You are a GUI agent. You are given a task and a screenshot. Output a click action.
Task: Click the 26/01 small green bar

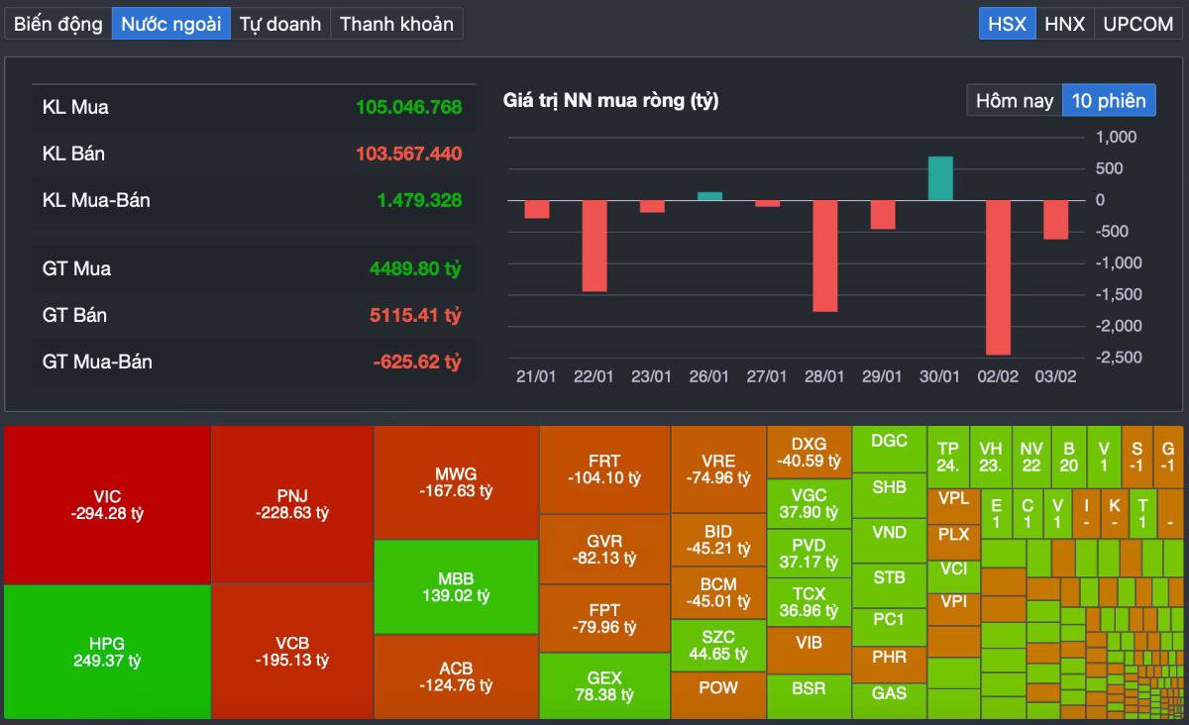click(710, 196)
